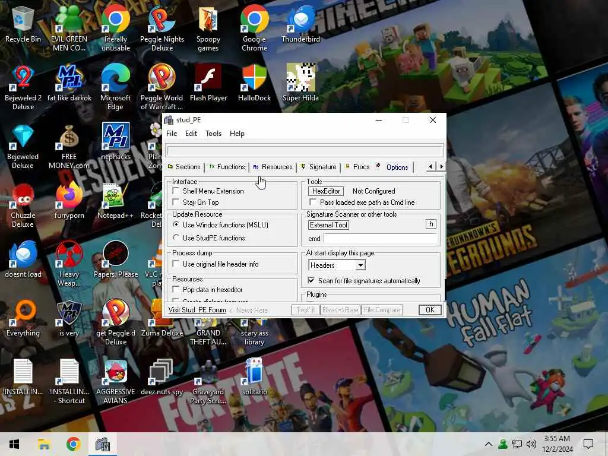Open Visit Stud_PE Forum link
The height and width of the screenshot is (456, 608).
pos(197,310)
